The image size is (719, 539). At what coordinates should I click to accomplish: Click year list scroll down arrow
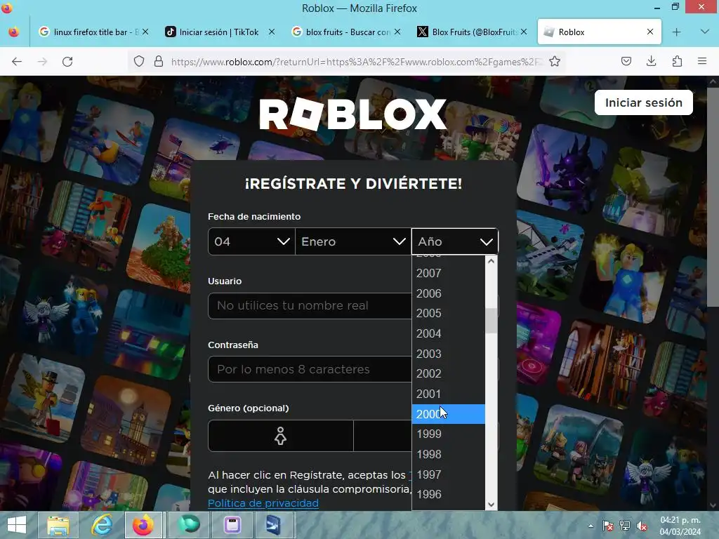[x=491, y=505]
